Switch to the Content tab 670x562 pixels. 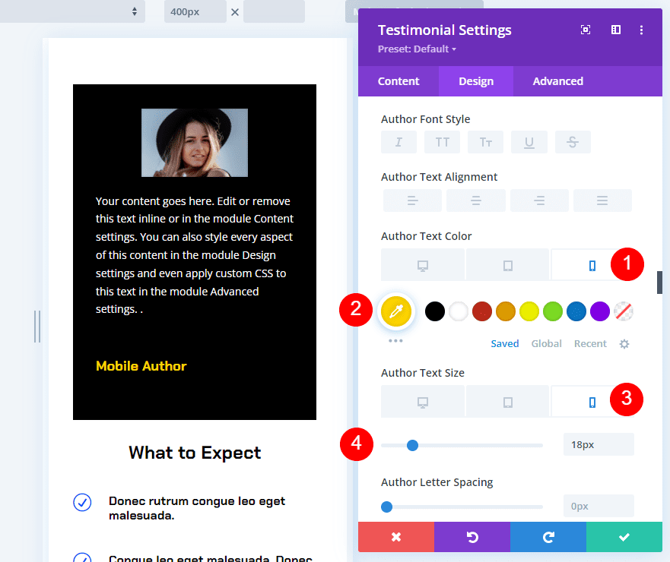point(399,81)
